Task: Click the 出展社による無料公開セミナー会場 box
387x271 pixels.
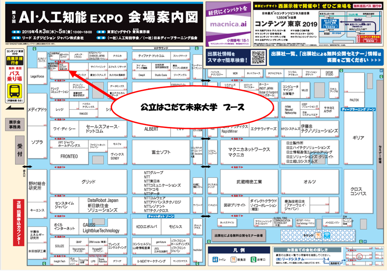Action: 238,236
